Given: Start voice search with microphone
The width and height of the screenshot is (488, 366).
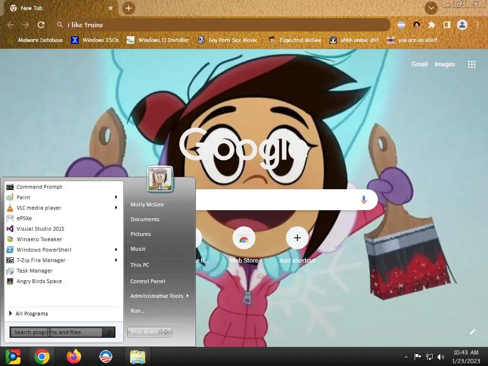Looking at the screenshot, I should pyautogui.click(x=364, y=200).
